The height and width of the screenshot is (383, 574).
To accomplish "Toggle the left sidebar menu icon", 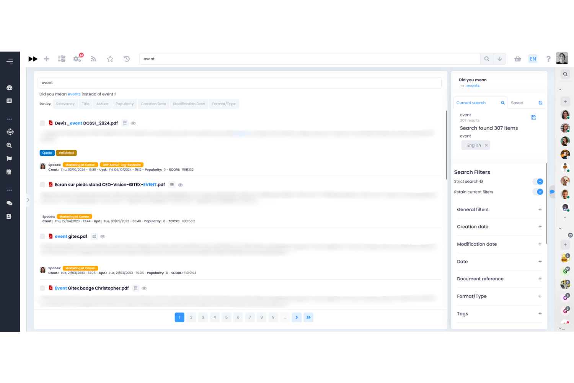I will click(x=10, y=61).
